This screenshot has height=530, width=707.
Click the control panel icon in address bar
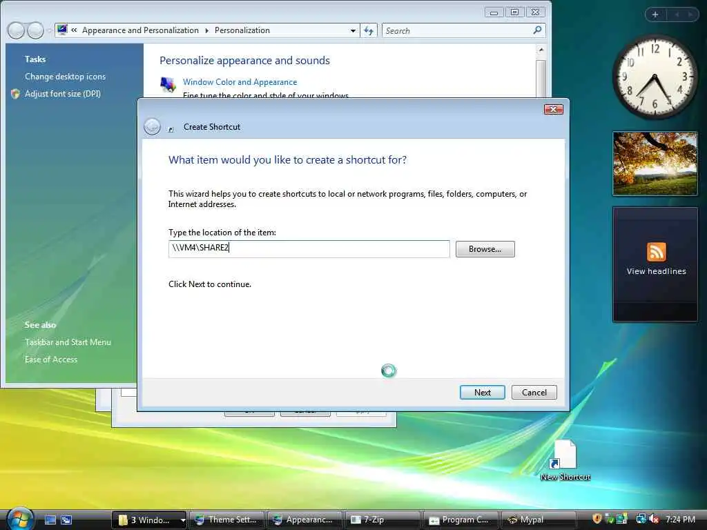(x=62, y=30)
